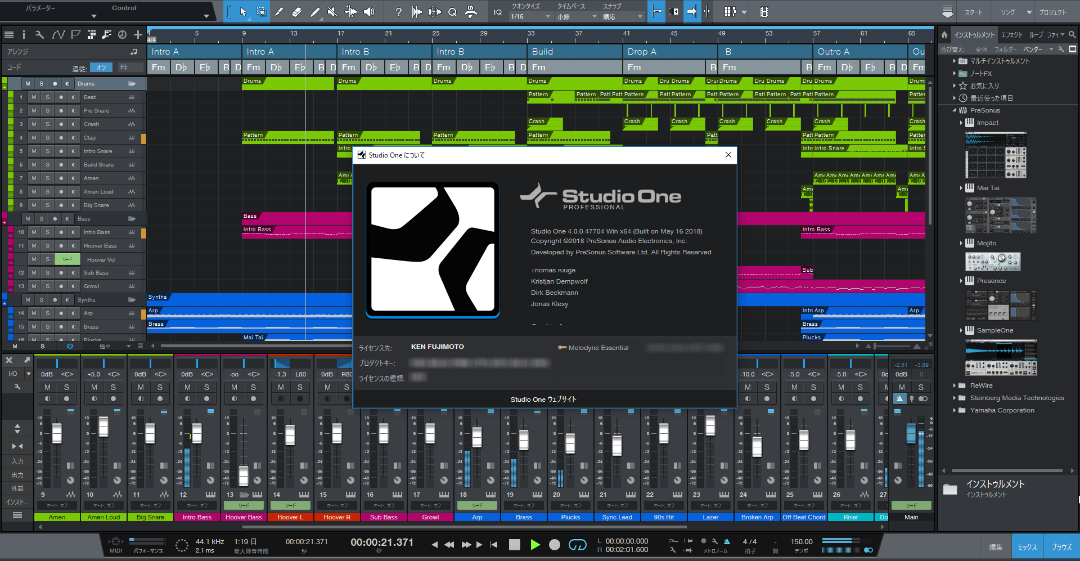Adjust the Hoover Bass channel fader

(x=244, y=476)
